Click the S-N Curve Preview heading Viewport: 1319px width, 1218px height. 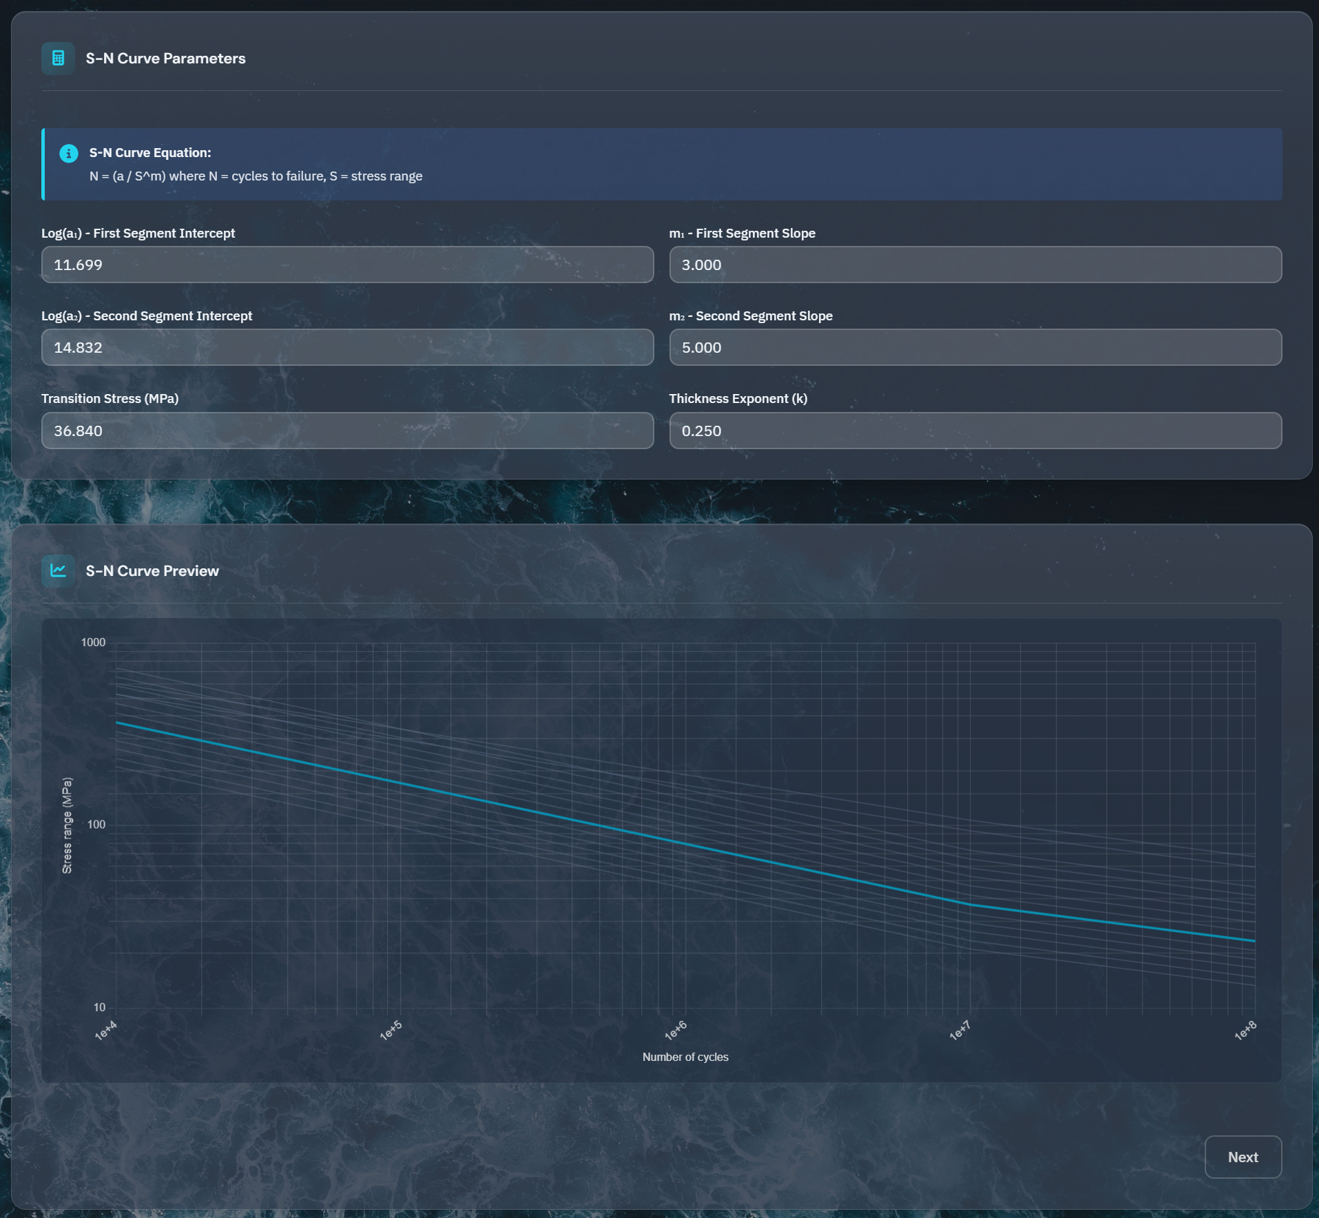[x=152, y=571]
